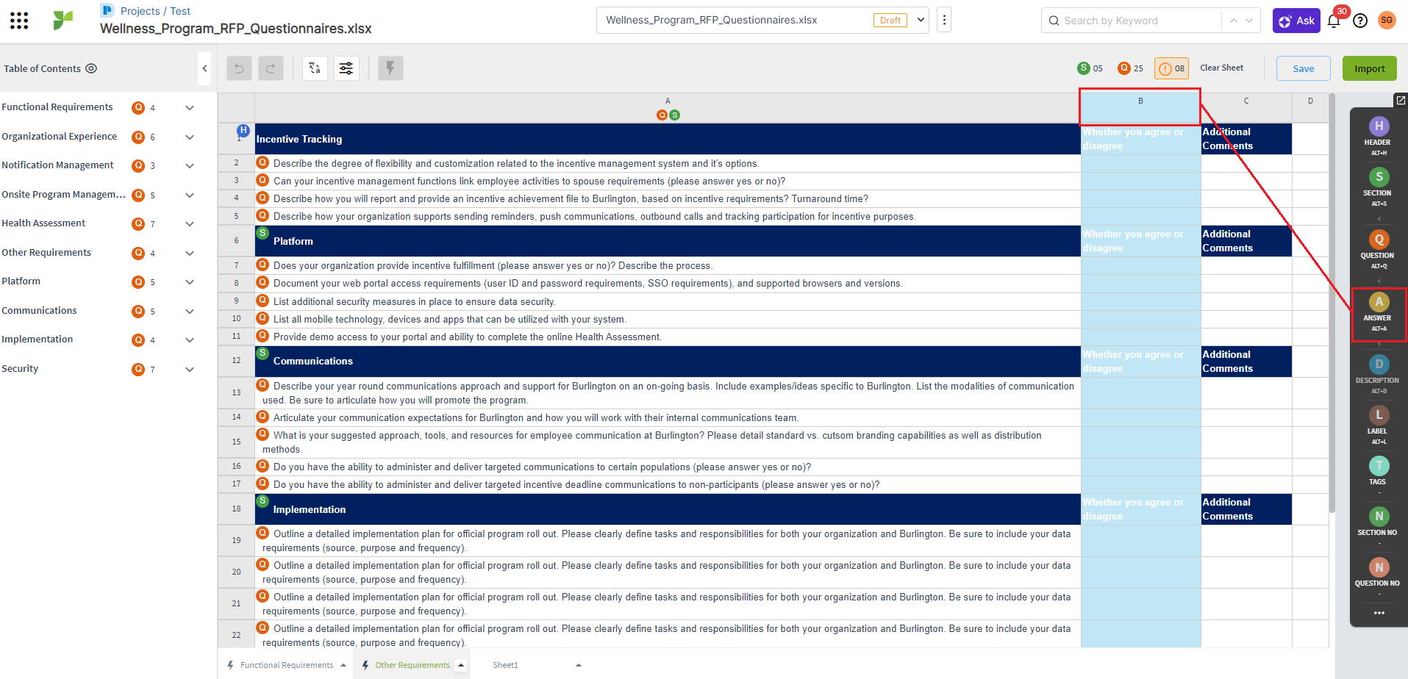Undo the last action
This screenshot has height=679, width=1408.
click(239, 68)
